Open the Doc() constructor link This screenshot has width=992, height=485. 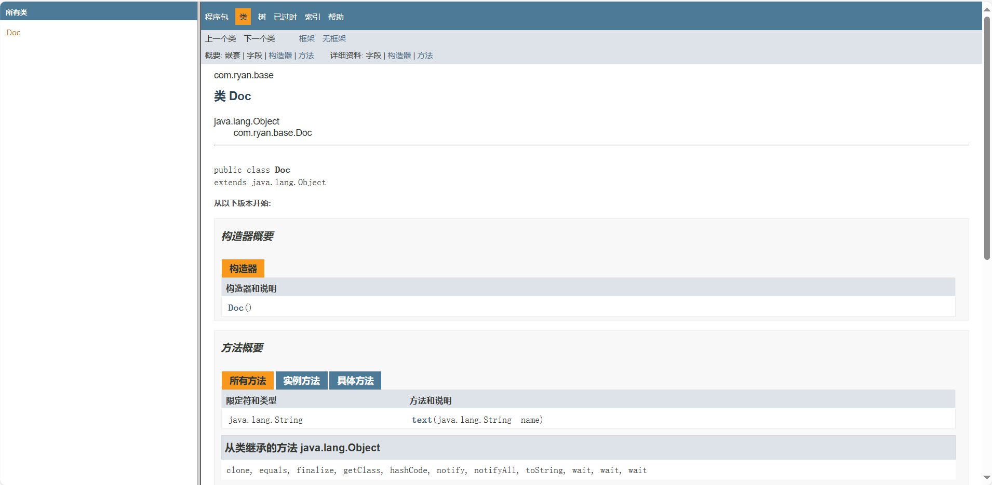coord(236,308)
